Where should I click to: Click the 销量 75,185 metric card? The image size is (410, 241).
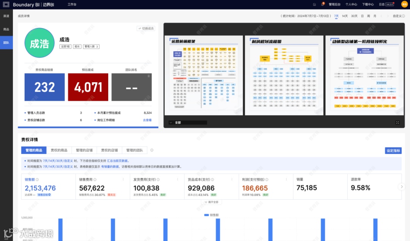click(x=320, y=187)
